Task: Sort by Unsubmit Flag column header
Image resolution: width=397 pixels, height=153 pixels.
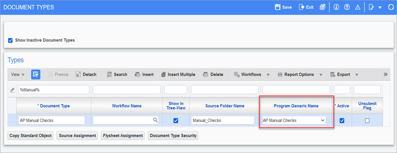Action: coord(367,106)
